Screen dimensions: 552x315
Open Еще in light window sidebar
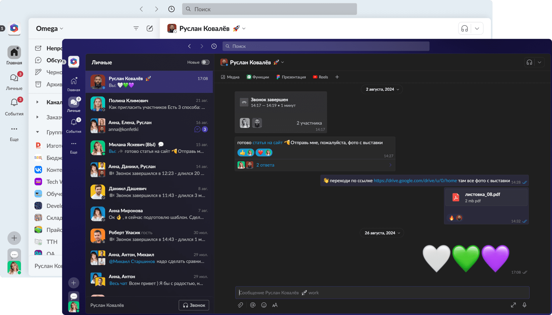coord(14,133)
